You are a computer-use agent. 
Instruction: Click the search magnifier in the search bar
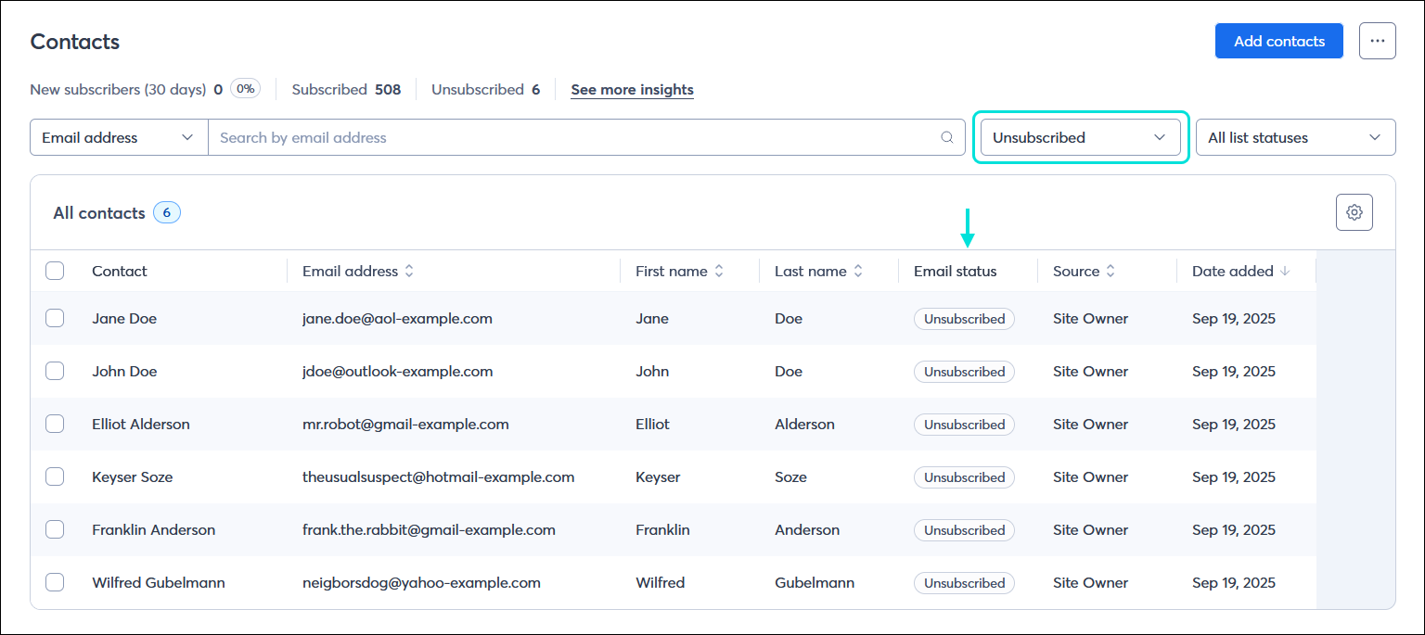(x=946, y=137)
